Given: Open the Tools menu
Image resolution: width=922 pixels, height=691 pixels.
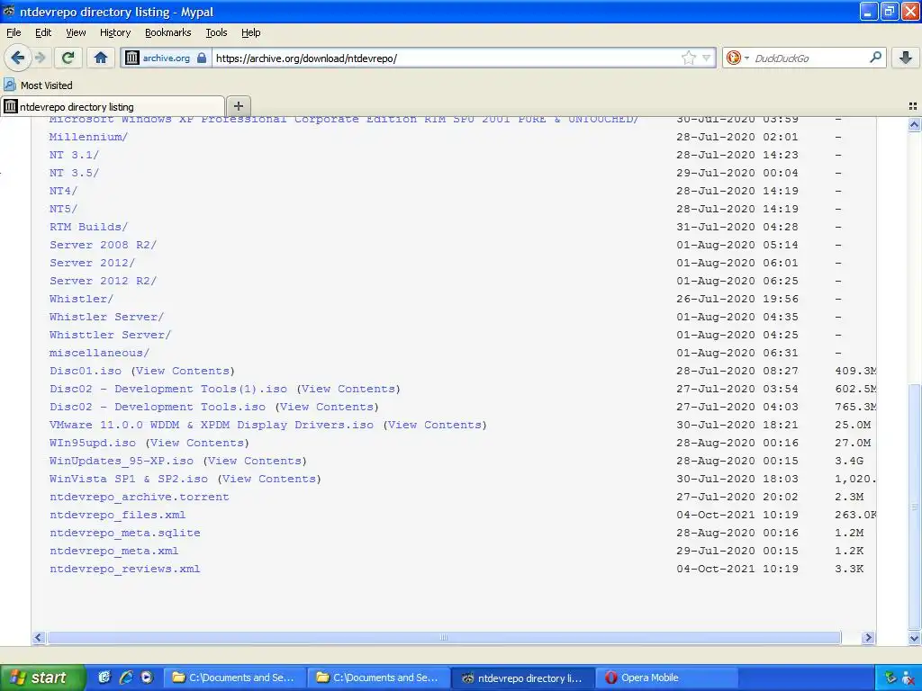Looking at the screenshot, I should click(x=216, y=32).
